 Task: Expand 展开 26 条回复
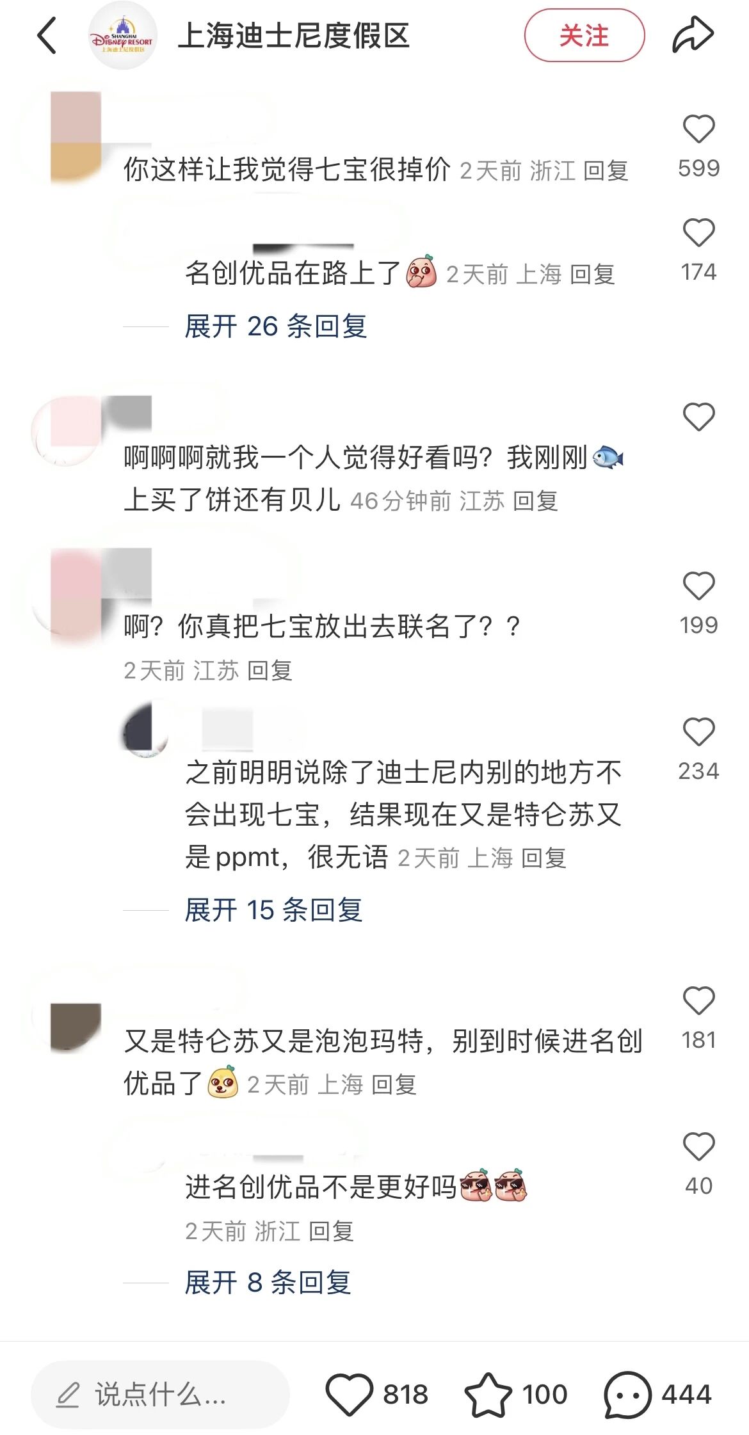click(x=275, y=326)
